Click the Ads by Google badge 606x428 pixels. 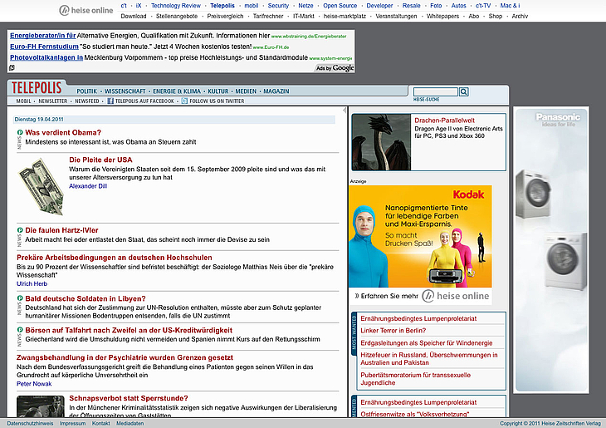(335, 68)
